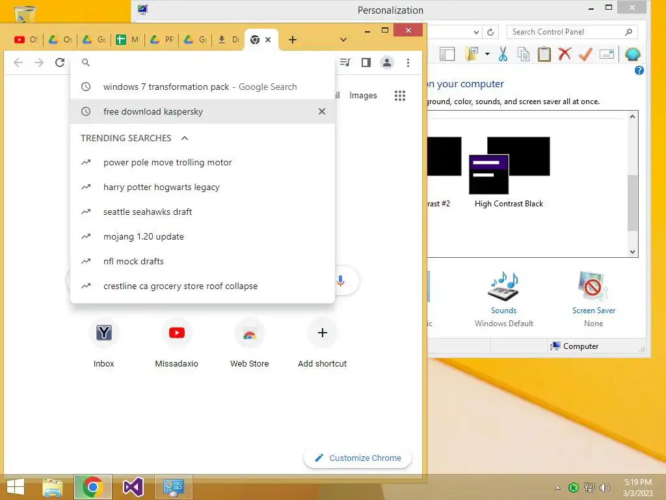Close the active Chrome new tab

coord(268,40)
